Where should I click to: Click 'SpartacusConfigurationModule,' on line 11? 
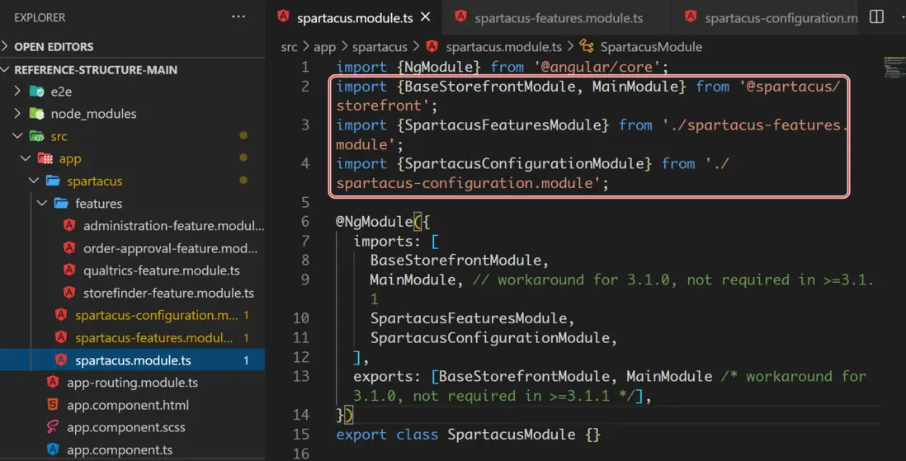click(493, 338)
